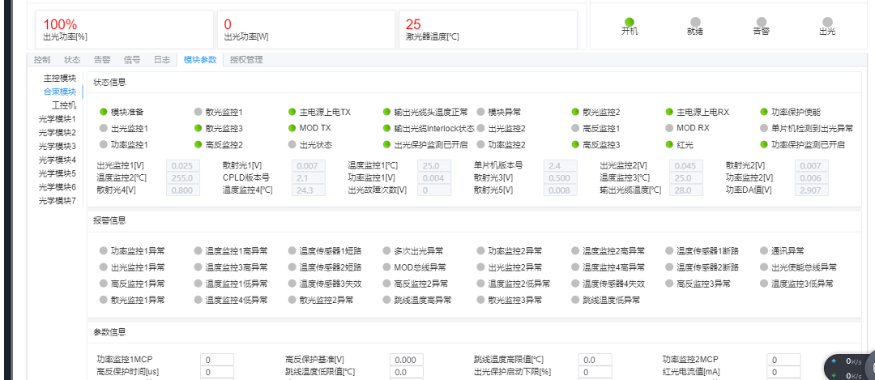This screenshot has width=875, height=380.
Task: Select 光学模块1 in the sidebar
Action: click(x=57, y=119)
